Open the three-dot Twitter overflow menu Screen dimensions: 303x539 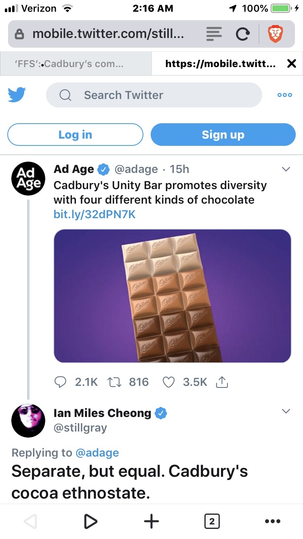(284, 95)
